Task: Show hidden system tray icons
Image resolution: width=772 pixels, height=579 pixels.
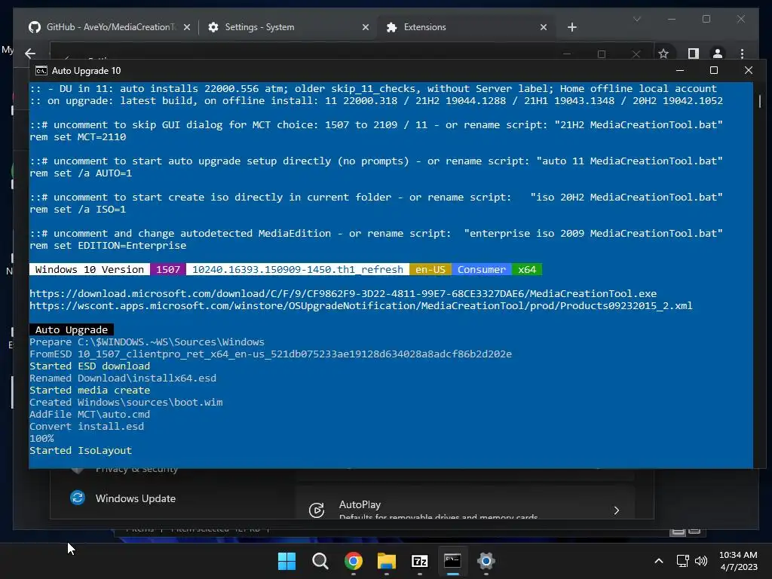Action: coord(659,561)
